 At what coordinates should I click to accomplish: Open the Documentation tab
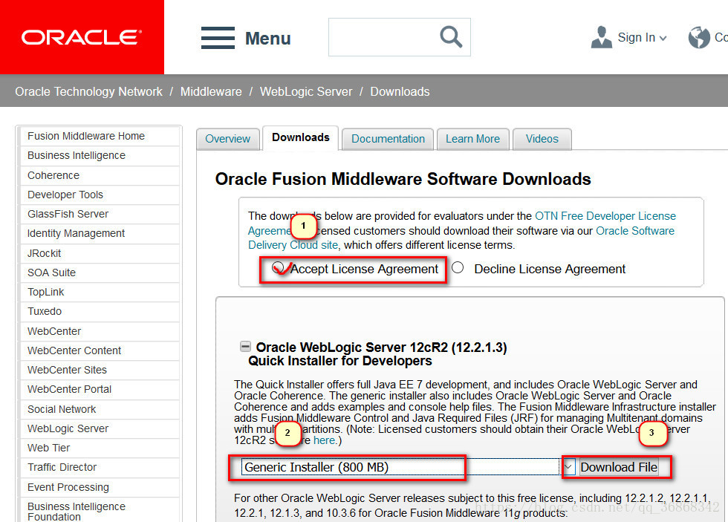(x=388, y=139)
